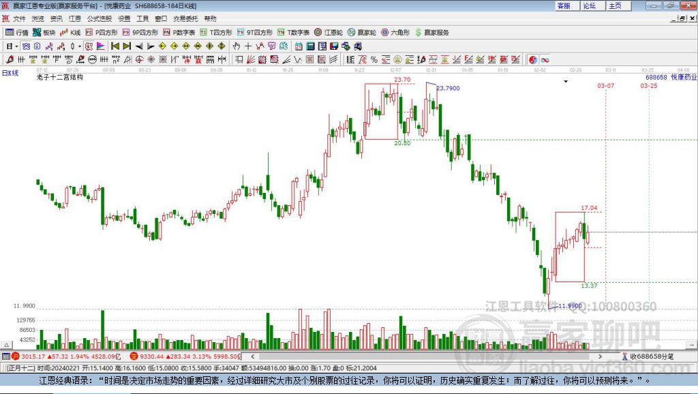Open the calendar icon in toolbar

click(x=299, y=46)
